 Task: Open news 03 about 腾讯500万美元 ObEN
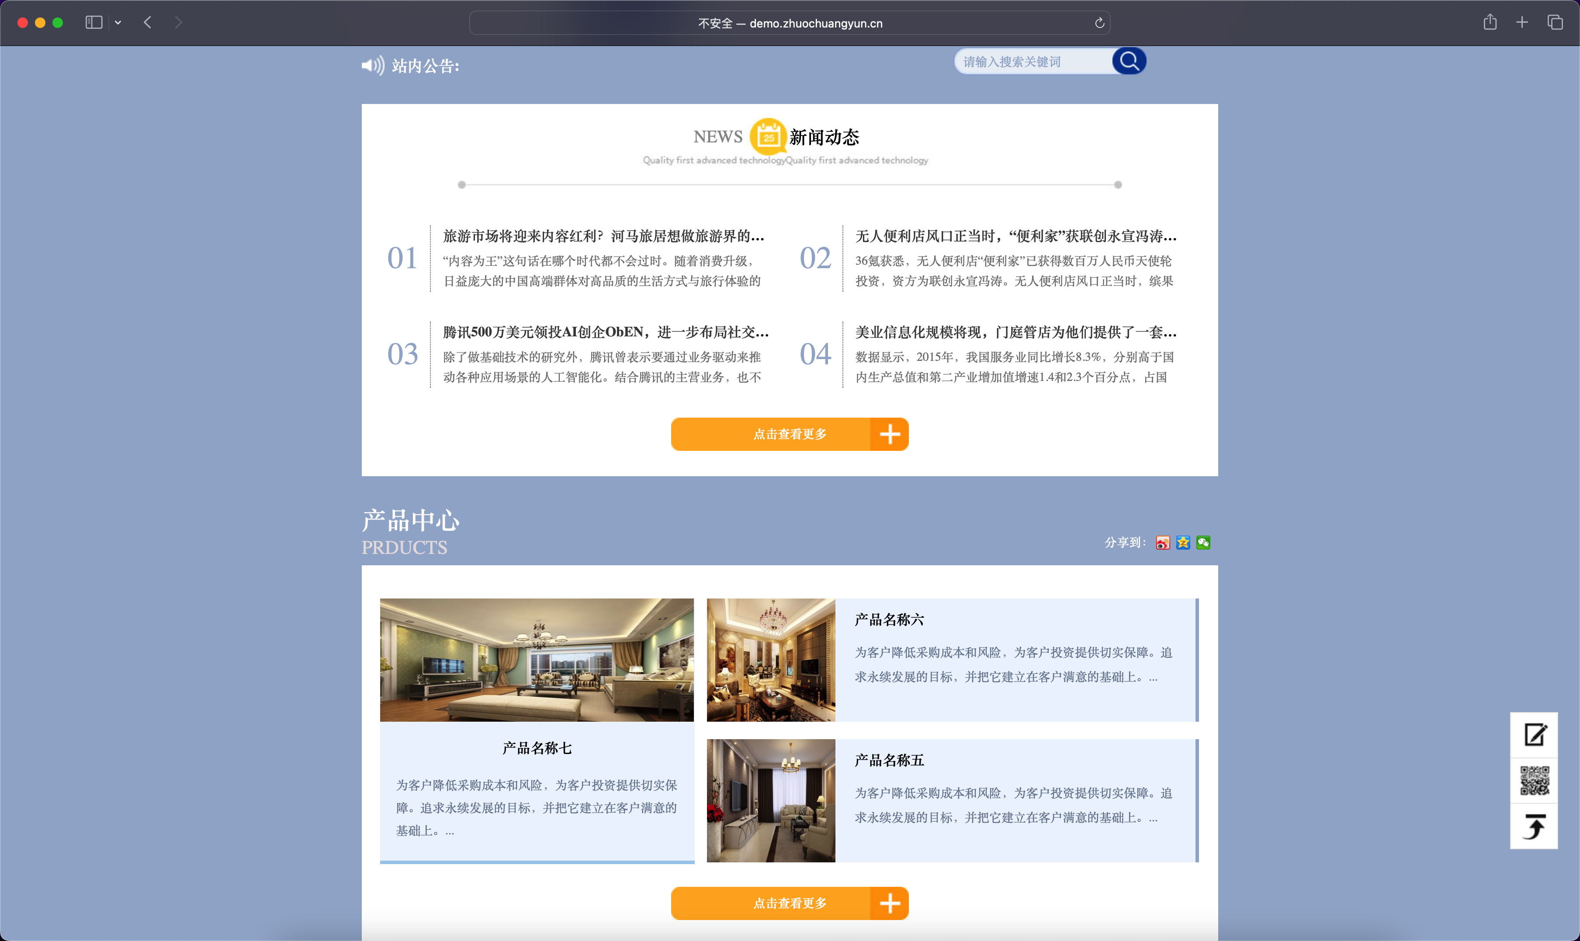click(x=606, y=332)
